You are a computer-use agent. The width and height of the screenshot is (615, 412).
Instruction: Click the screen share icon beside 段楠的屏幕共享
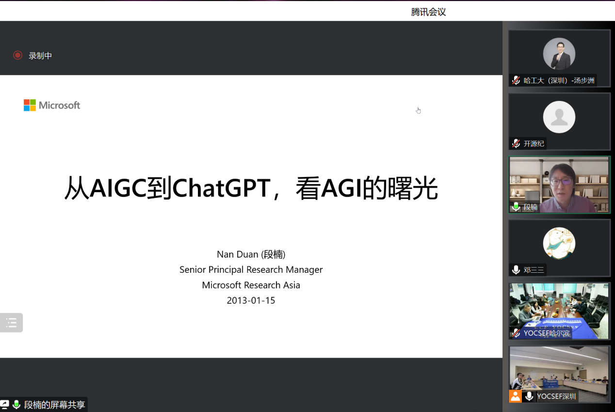5,405
